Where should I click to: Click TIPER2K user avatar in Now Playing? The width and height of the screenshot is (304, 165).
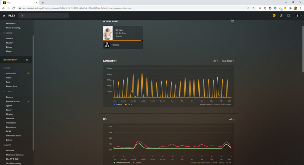click(107, 45)
